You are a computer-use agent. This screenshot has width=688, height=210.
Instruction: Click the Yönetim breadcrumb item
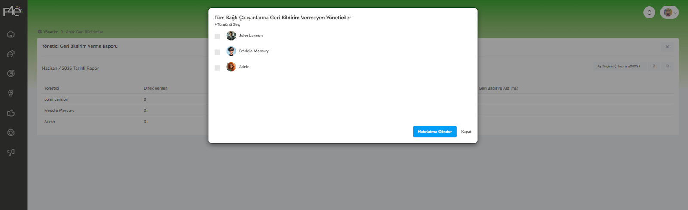[50, 32]
